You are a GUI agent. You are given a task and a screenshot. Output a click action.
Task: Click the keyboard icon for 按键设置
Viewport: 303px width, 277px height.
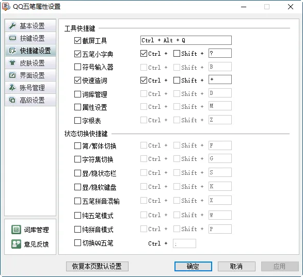coord(12,38)
